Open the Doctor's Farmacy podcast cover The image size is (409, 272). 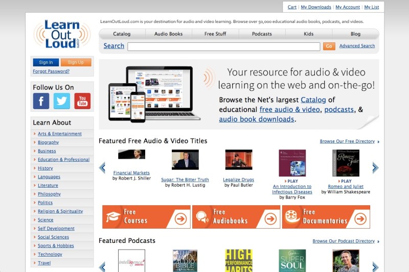pos(346,261)
